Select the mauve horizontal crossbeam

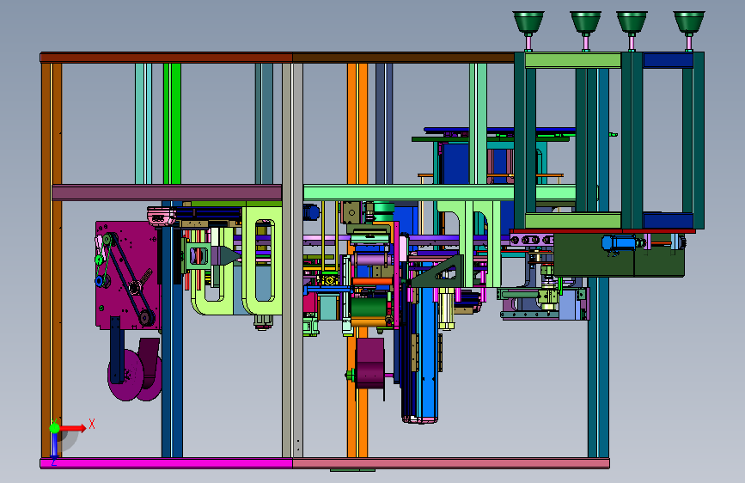(x=167, y=193)
